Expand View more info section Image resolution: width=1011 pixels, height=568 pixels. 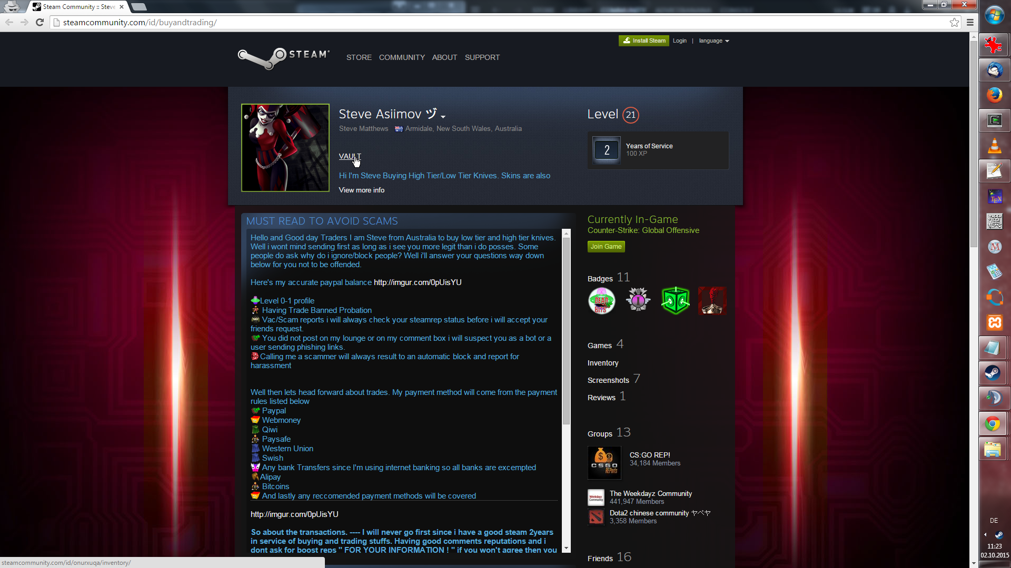(361, 190)
